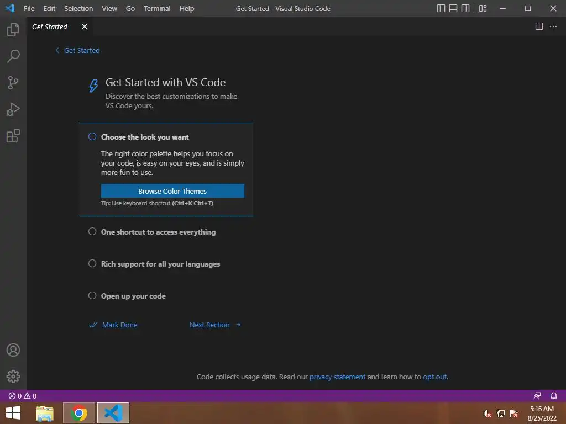Click the VS Code taskbar icon
This screenshot has height=424, width=566.
[x=113, y=413]
